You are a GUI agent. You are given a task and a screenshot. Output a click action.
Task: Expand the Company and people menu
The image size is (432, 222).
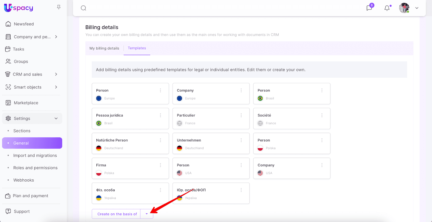coord(56,37)
